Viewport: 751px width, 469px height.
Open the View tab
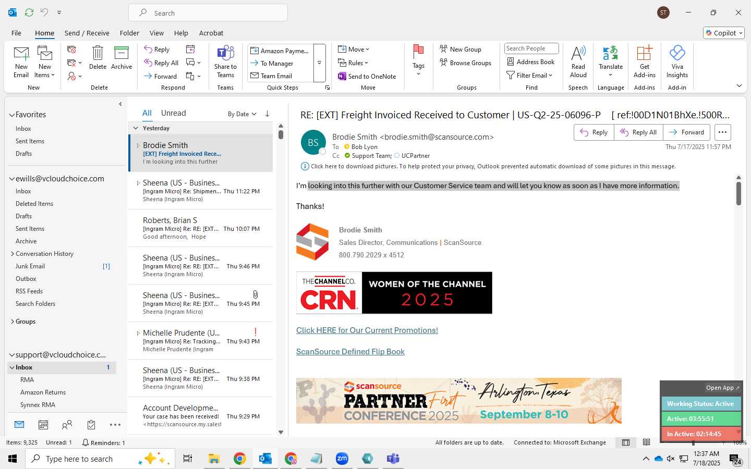(x=156, y=33)
